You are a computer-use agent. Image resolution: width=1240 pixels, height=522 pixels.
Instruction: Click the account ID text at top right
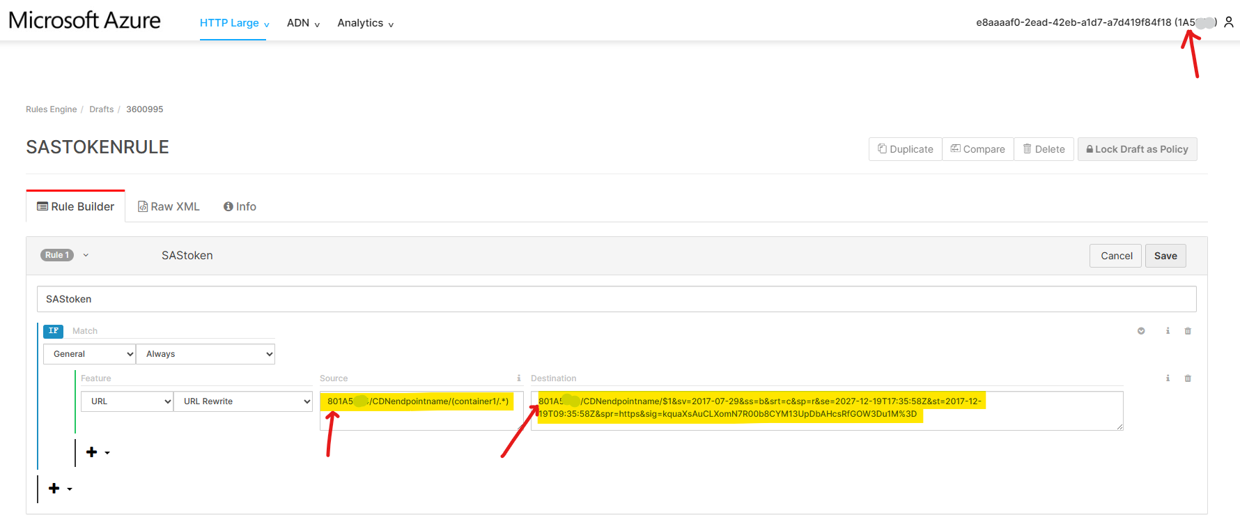pyautogui.click(x=1096, y=22)
